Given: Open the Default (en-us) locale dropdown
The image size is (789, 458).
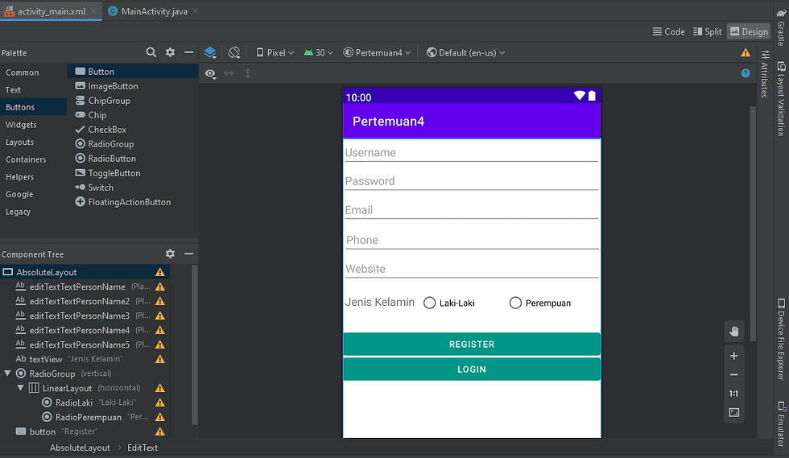Looking at the screenshot, I should click(465, 52).
